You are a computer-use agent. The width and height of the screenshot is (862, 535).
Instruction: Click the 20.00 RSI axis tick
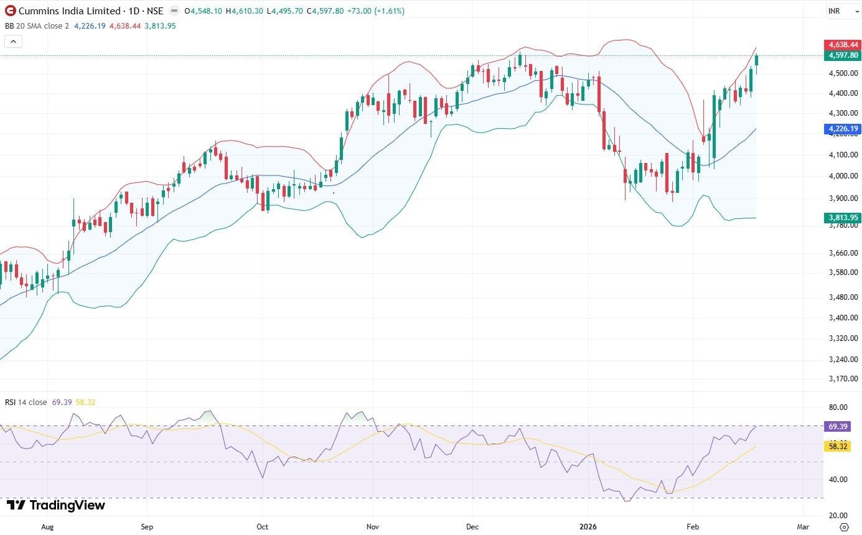pos(838,515)
